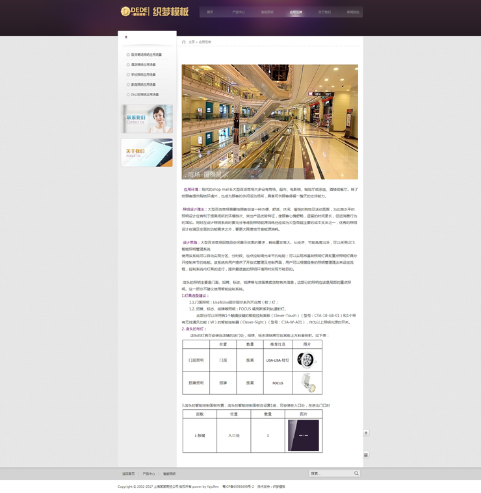Click the bullet icon beside 办公区照明应用场景
Image resolution: width=481 pixels, height=493 pixels.
(x=128, y=94)
